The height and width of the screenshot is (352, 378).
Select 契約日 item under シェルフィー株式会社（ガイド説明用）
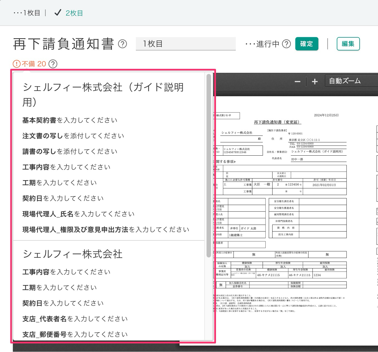coord(63,198)
